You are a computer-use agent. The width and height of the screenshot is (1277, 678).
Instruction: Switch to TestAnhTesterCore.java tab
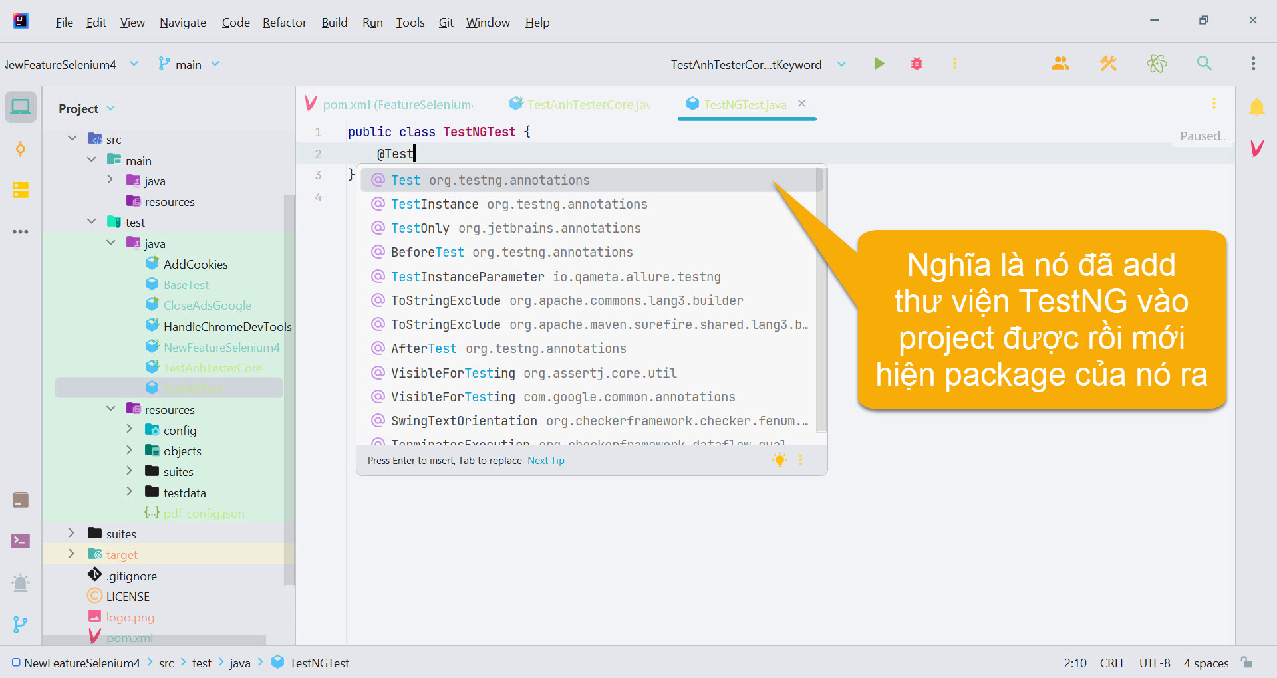(x=580, y=104)
